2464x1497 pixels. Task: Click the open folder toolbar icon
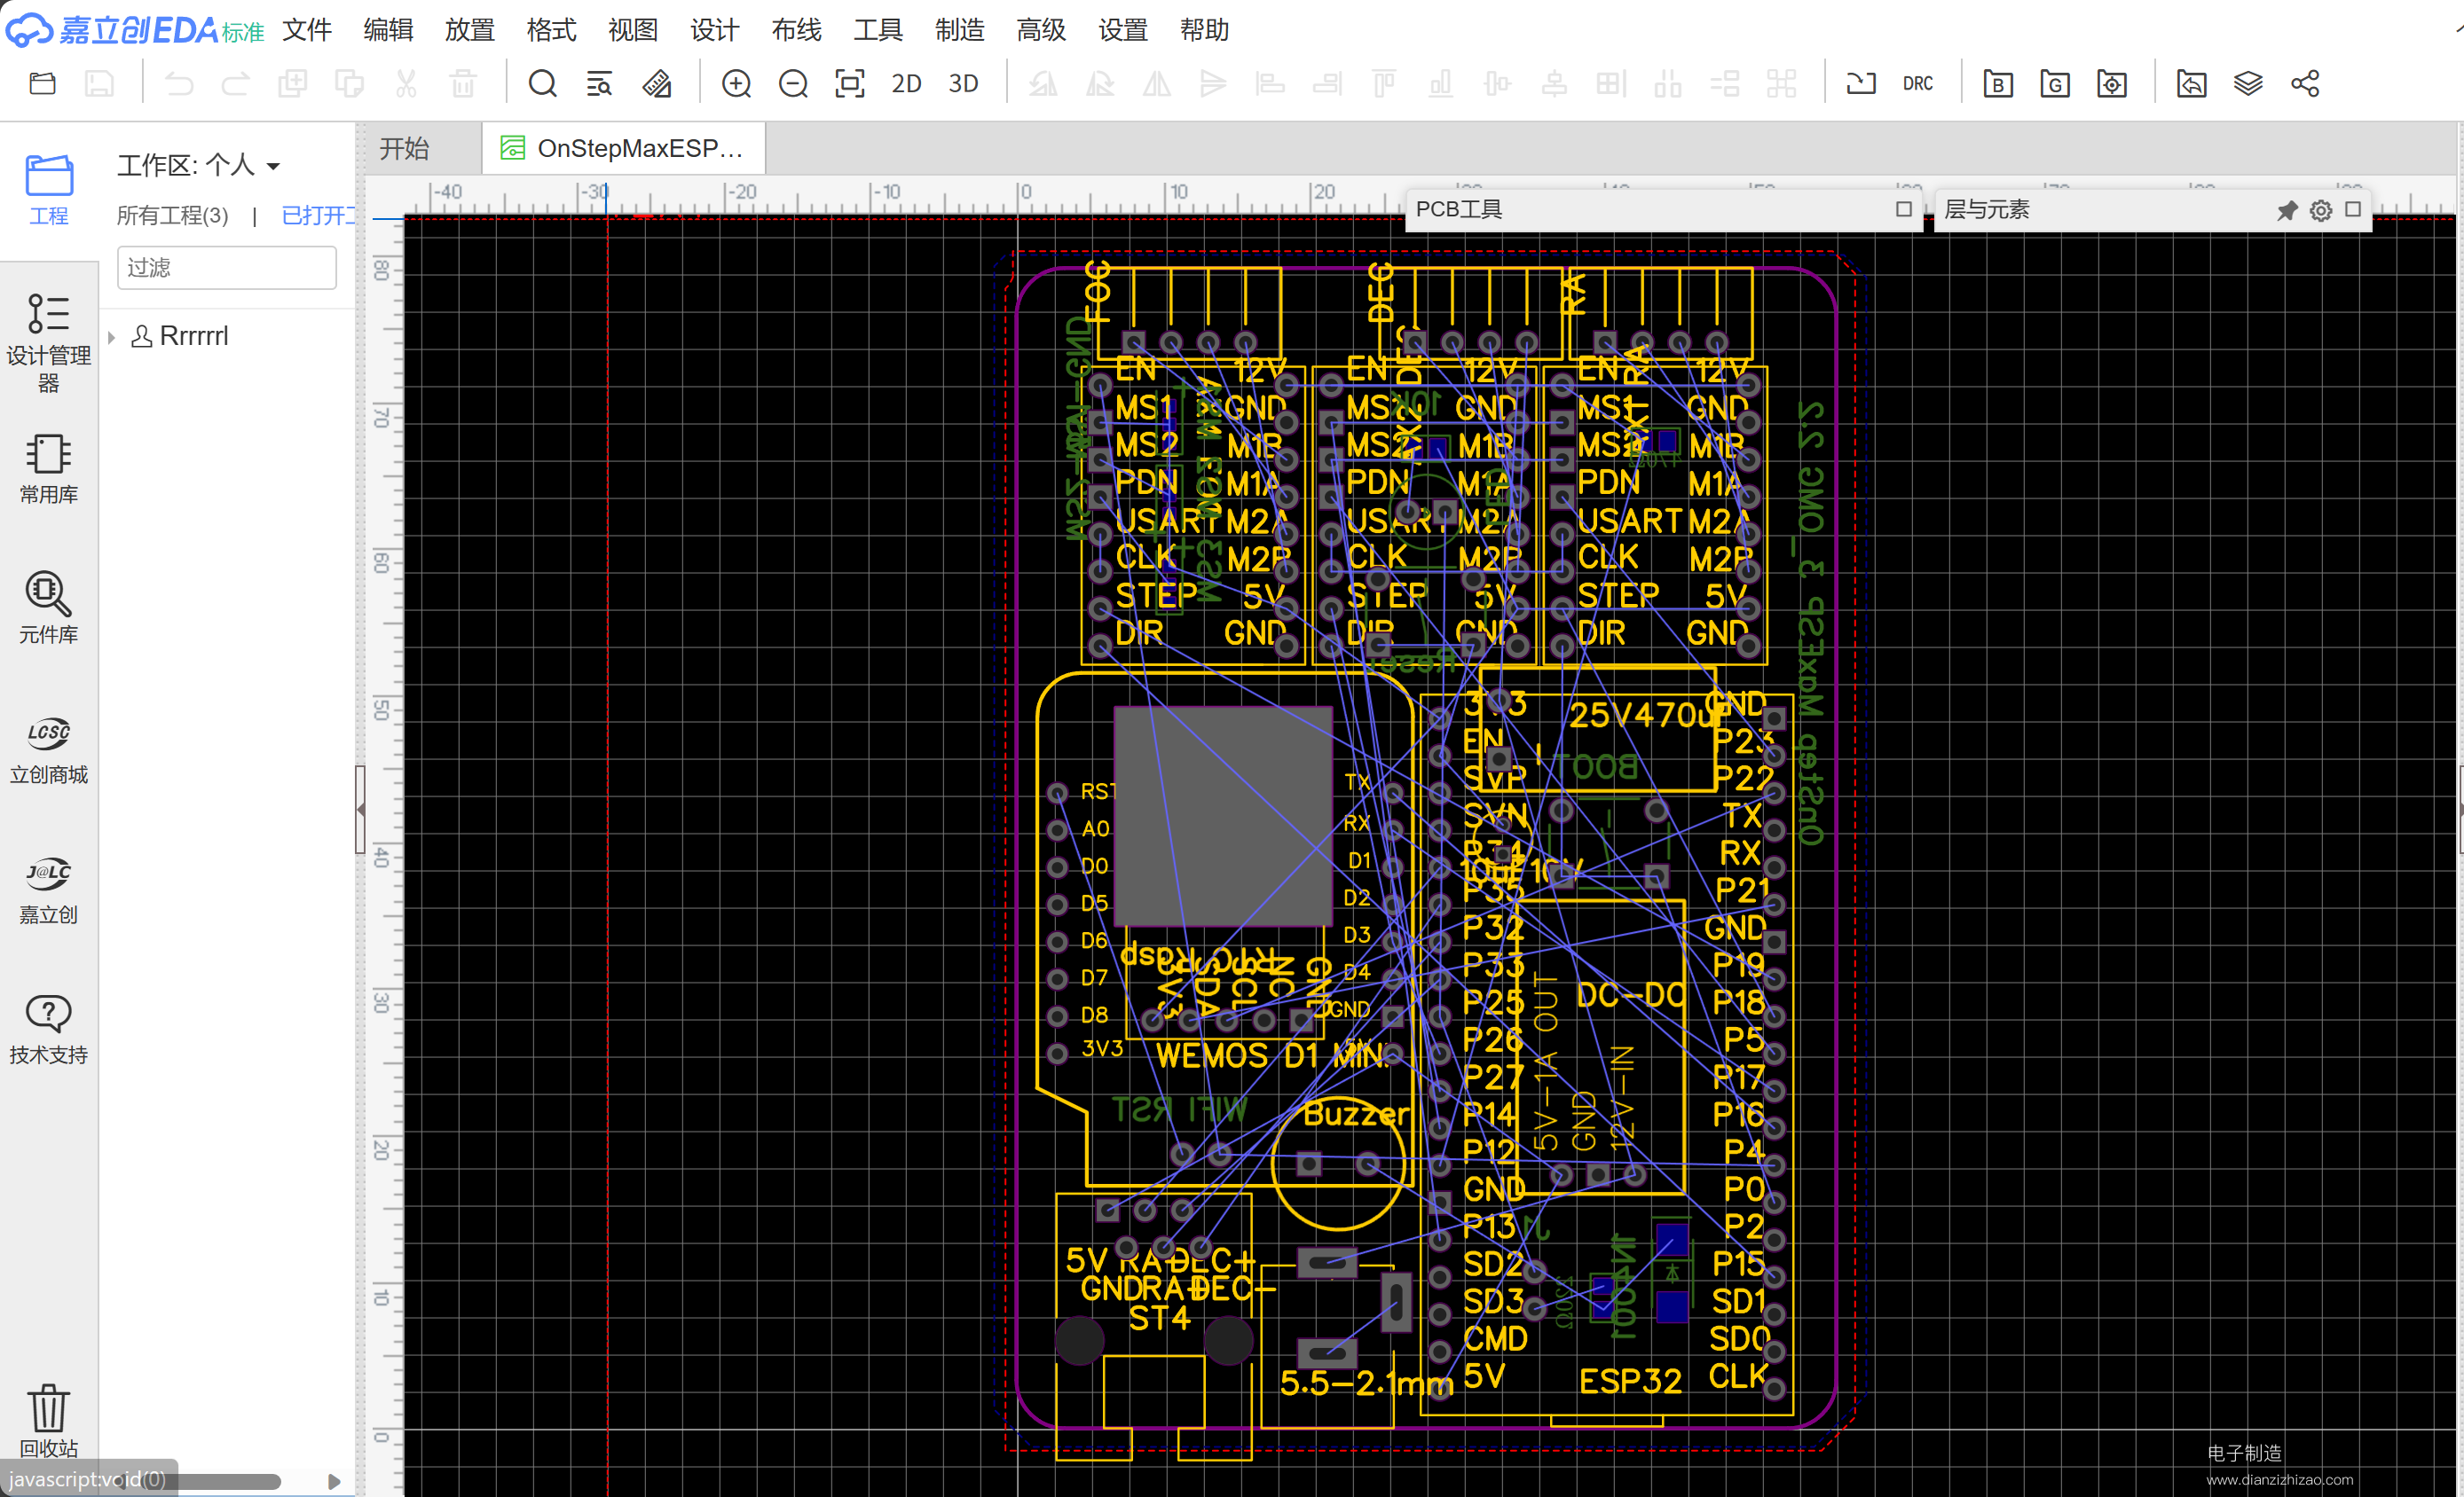click(42, 83)
